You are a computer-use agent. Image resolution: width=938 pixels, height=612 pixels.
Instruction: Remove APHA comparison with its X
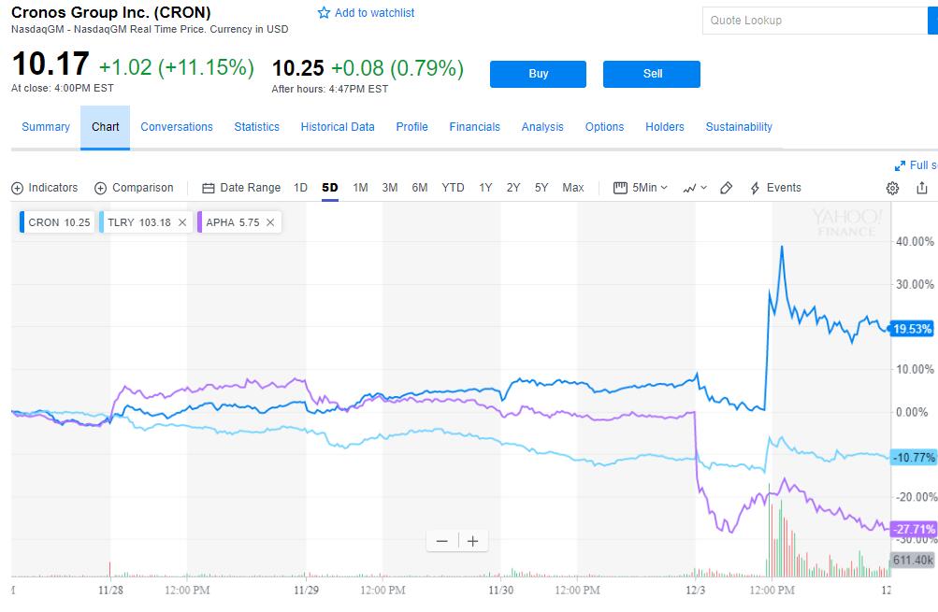[270, 222]
